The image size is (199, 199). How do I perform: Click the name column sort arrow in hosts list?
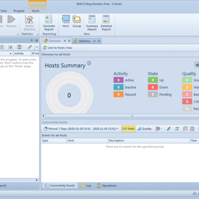[11, 54]
